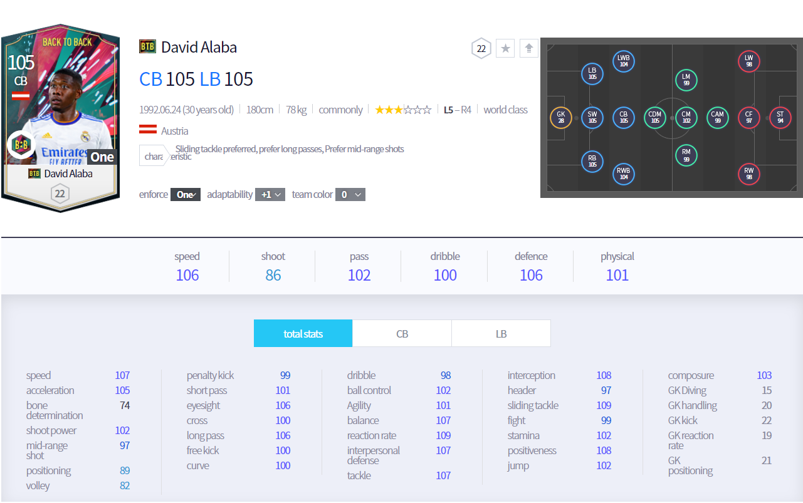Open the team color dropdown
The width and height of the screenshot is (803, 503).
pos(350,195)
